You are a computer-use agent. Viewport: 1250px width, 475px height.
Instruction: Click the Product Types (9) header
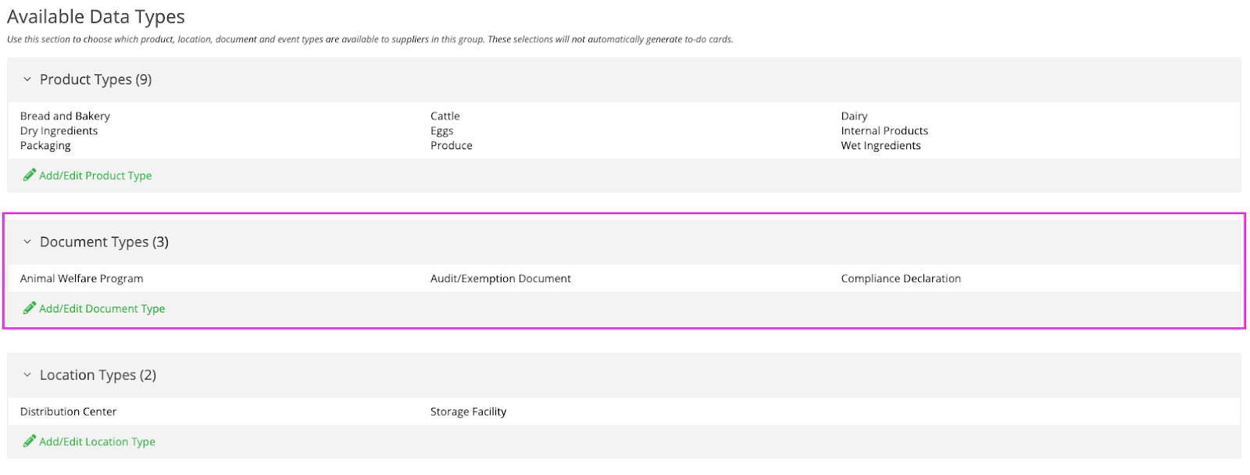(x=95, y=80)
